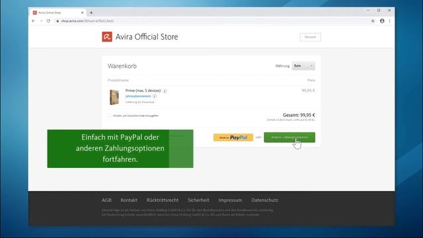423x238 pixels.
Task: Click the Warenkorb heading
Action: pyautogui.click(x=122, y=66)
